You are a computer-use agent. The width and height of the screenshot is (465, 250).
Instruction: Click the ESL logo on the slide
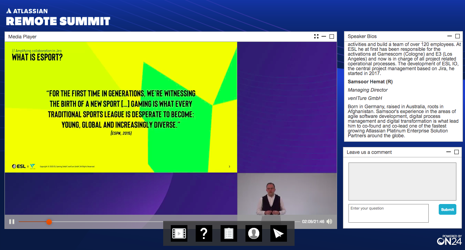tap(19, 166)
